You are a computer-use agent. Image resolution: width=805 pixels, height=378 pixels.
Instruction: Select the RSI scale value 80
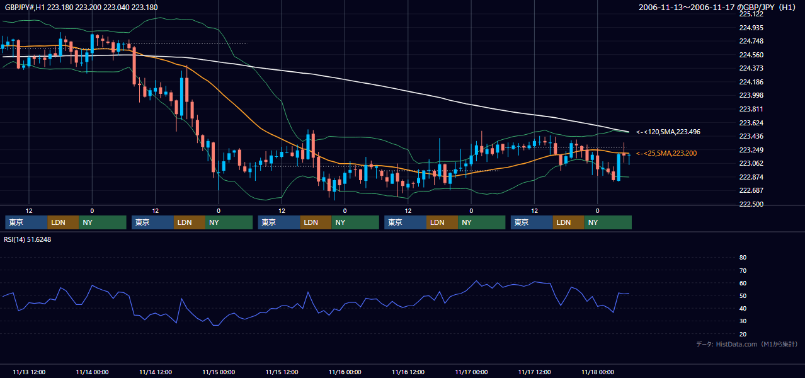coord(743,258)
